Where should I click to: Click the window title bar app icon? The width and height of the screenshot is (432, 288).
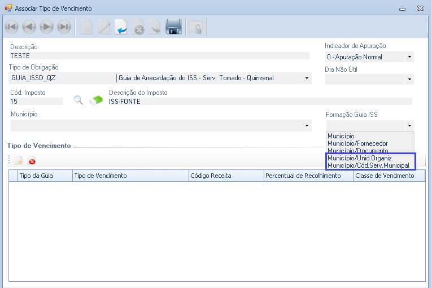pos(8,8)
